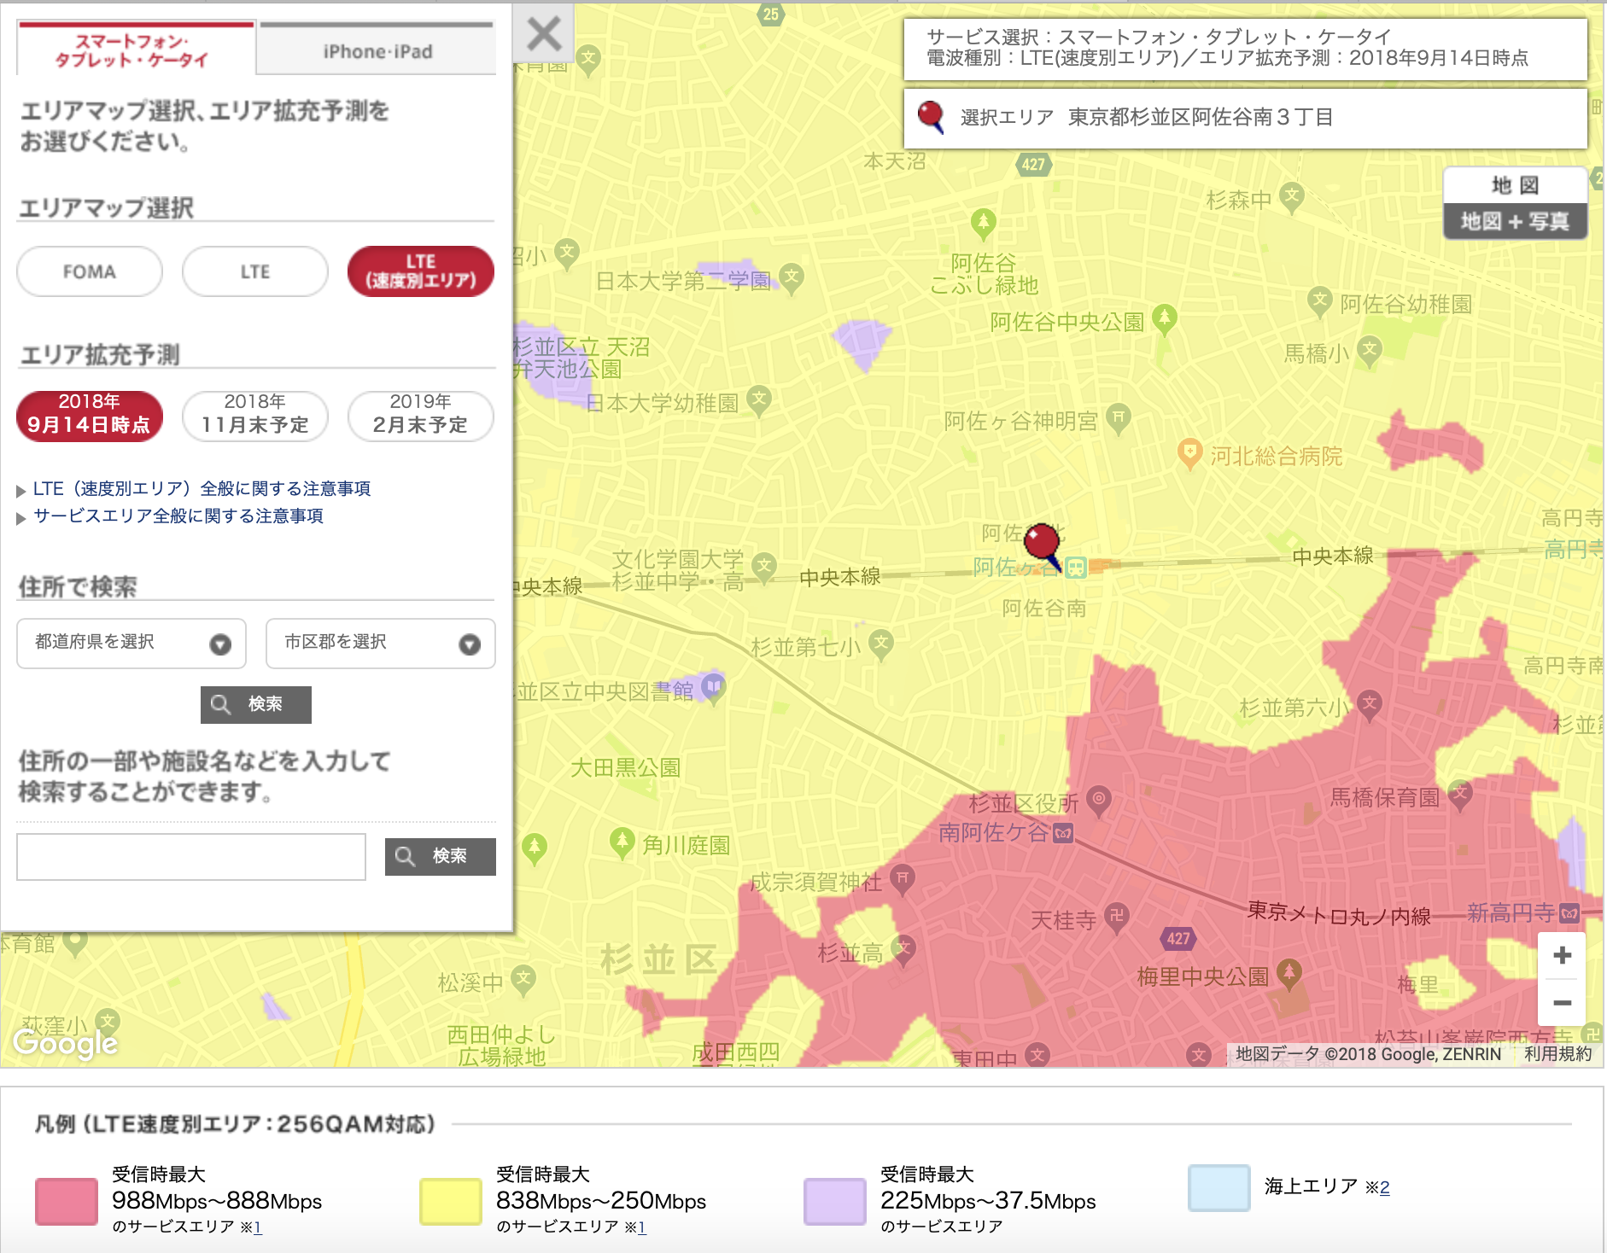Click the magnifier icon in the 検索 button
Image resolution: width=1607 pixels, height=1253 pixels.
click(221, 704)
